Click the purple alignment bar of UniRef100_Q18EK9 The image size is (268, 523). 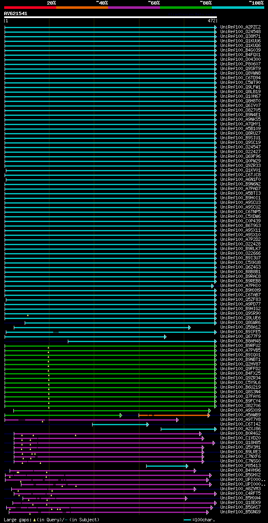pos(114,503)
